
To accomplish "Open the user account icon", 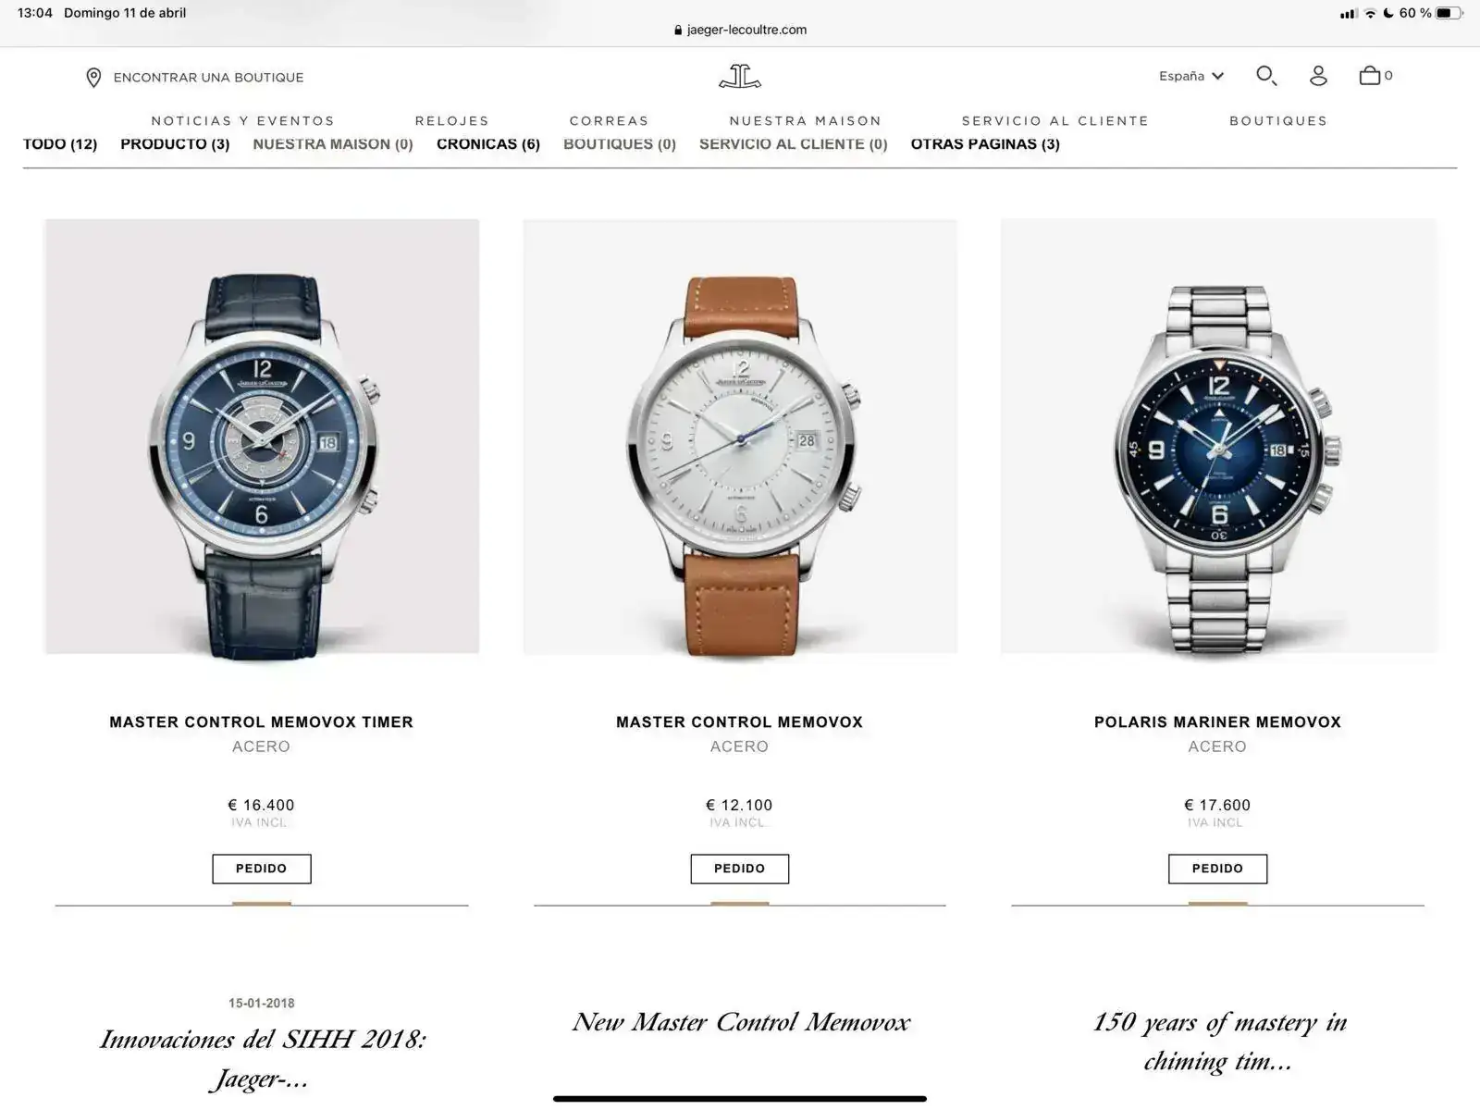I will [1318, 76].
